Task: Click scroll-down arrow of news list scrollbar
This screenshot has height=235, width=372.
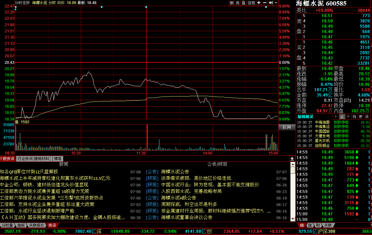Action: [x=293, y=219]
